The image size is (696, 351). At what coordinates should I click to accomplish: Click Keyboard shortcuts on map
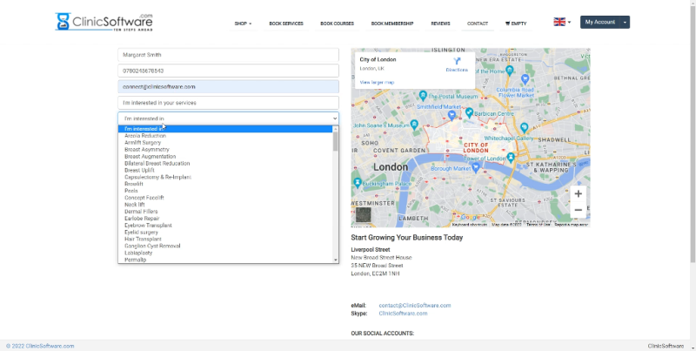tap(469, 225)
